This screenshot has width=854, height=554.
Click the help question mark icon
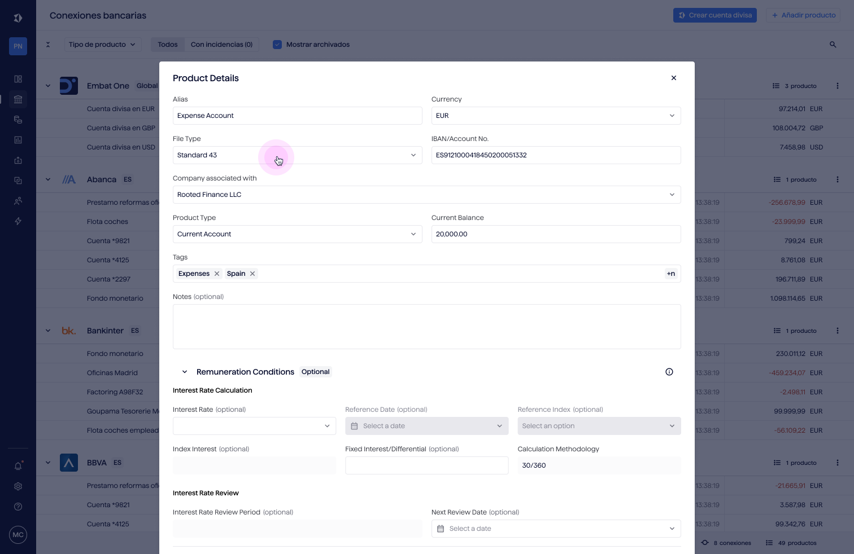[18, 507]
